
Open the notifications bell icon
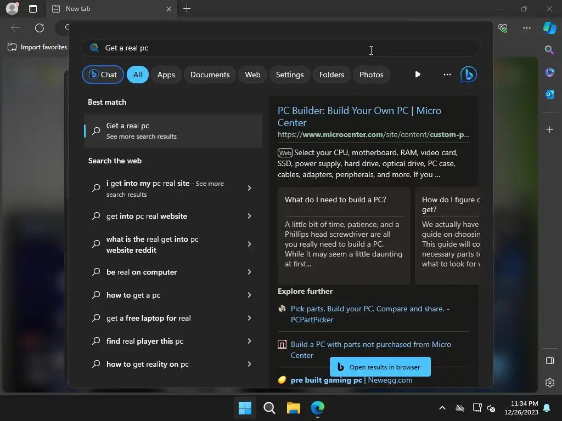pos(547,408)
